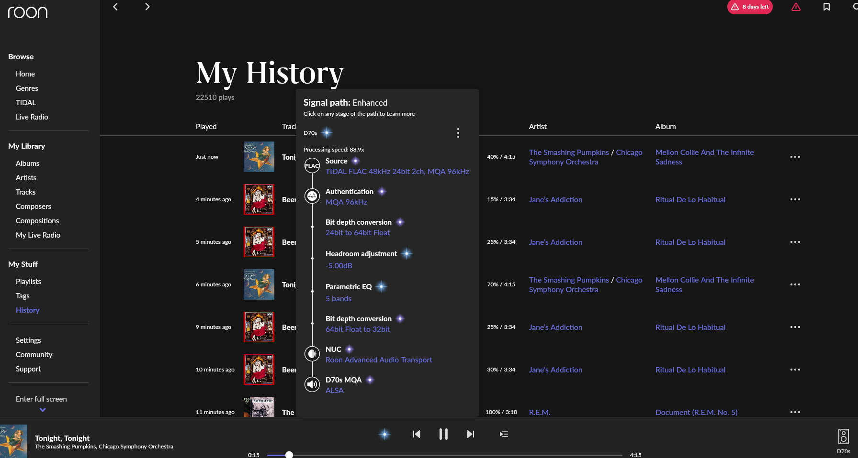
Task: Click the star beside Source
Action: (x=356, y=161)
